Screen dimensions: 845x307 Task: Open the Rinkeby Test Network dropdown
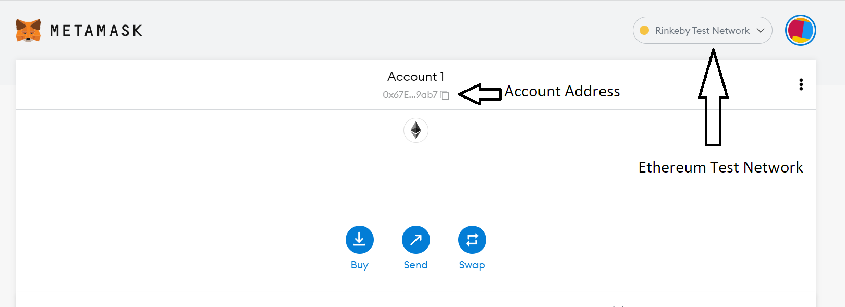pyautogui.click(x=701, y=30)
